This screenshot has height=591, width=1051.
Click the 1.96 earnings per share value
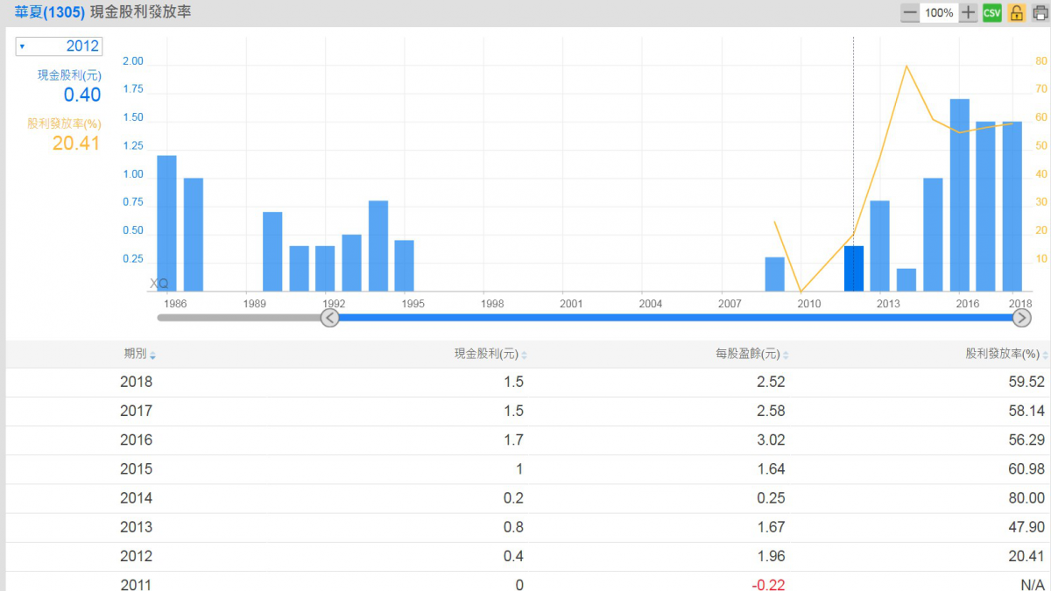pyautogui.click(x=772, y=556)
